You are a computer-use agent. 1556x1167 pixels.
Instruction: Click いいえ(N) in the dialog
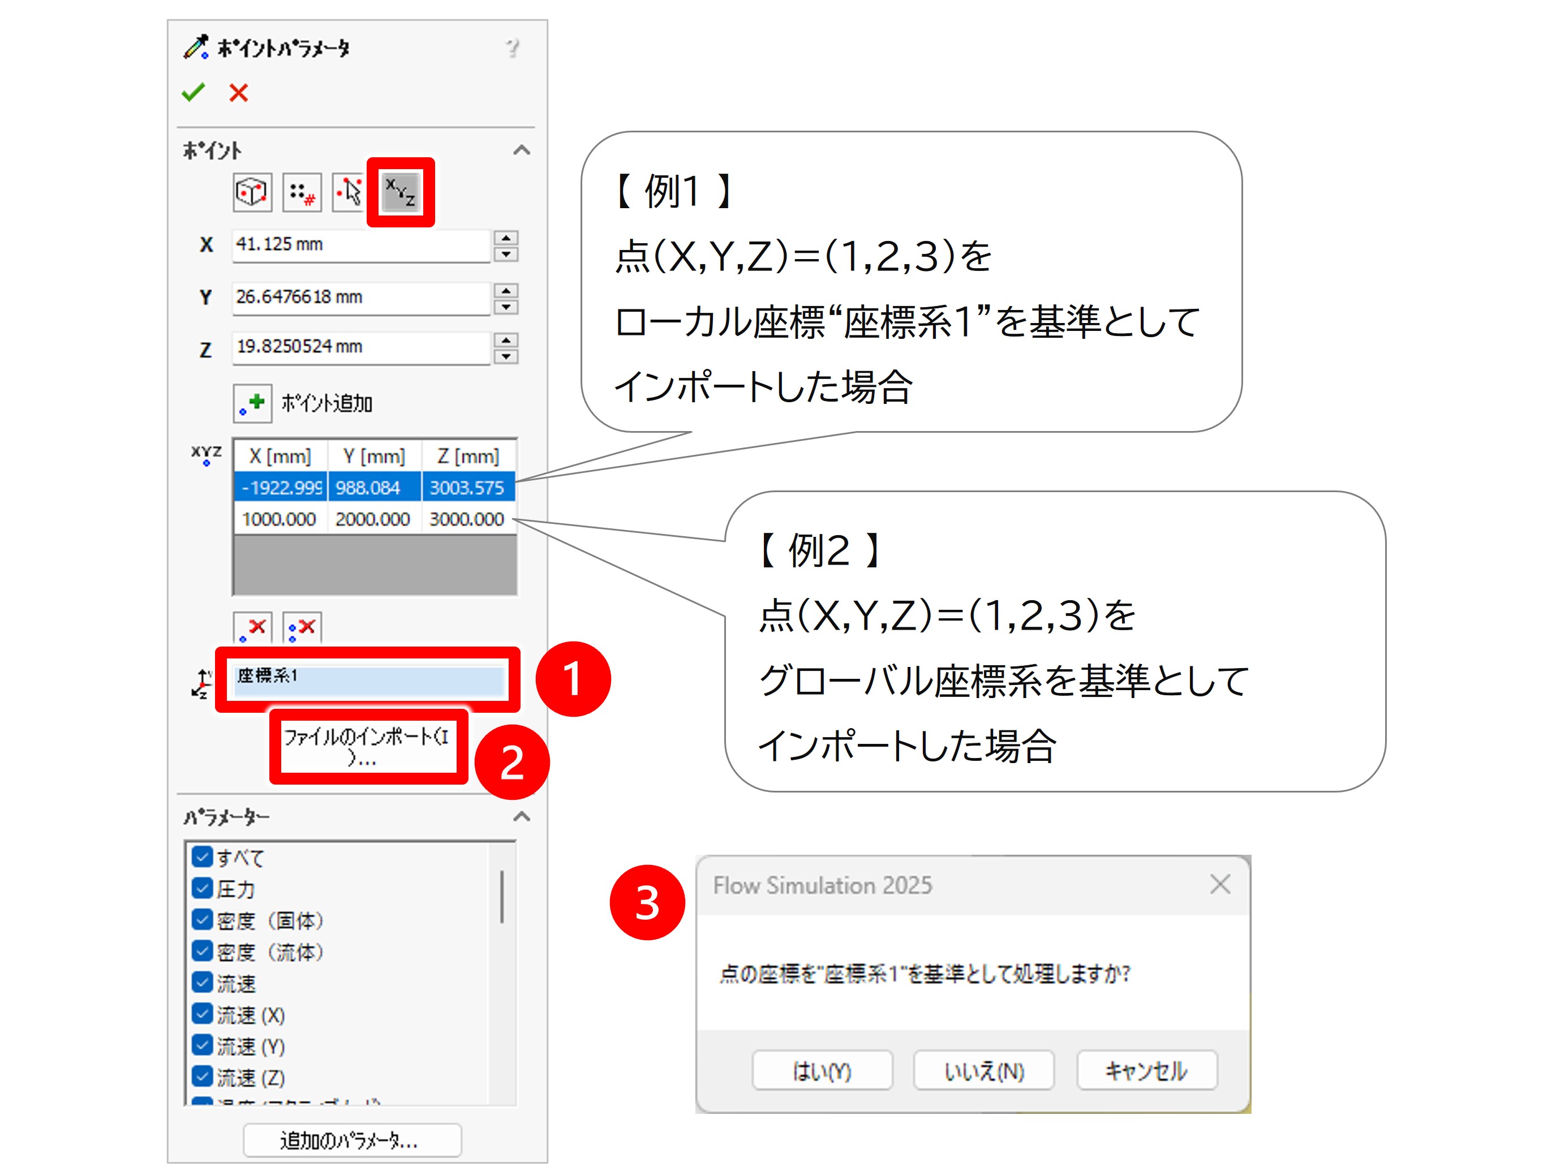983,1070
